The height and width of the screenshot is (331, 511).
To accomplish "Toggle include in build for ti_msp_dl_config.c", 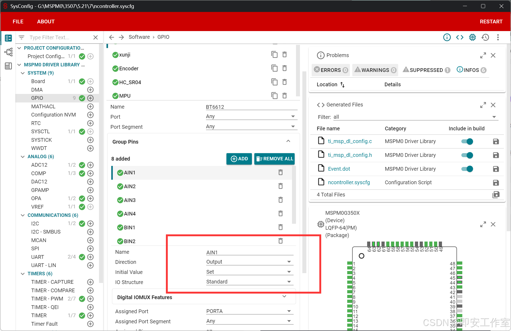I will (467, 141).
